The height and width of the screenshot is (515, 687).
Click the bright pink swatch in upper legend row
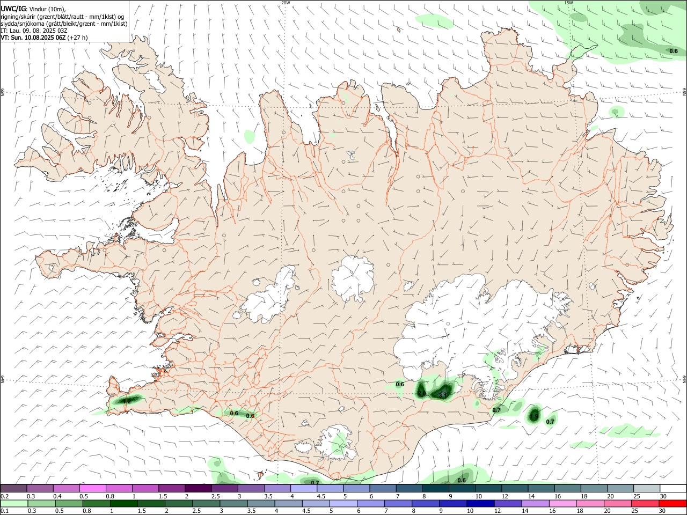(92, 488)
